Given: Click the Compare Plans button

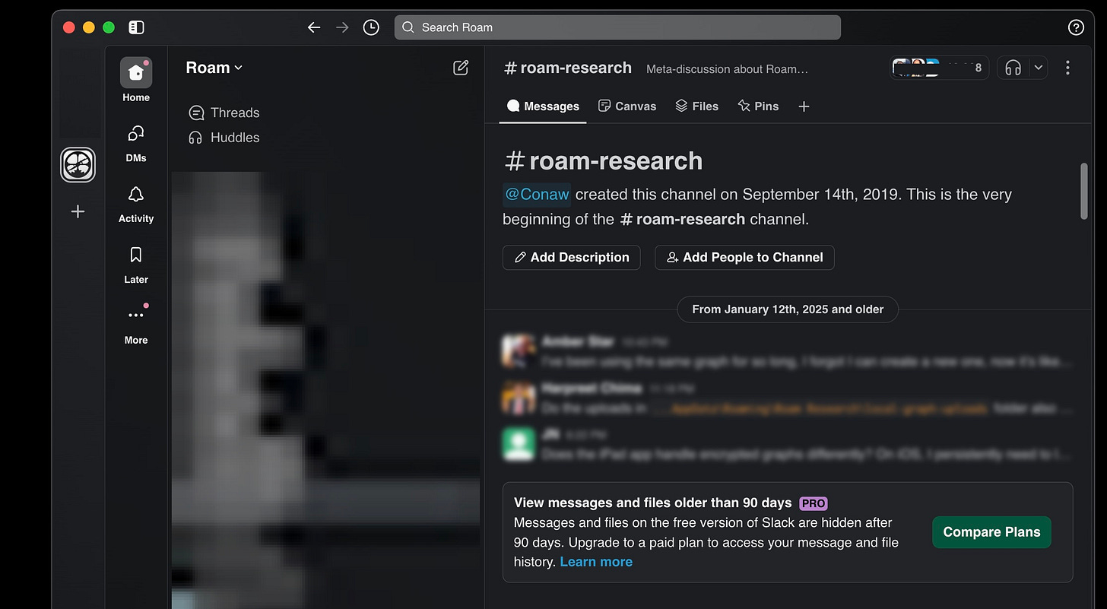Looking at the screenshot, I should (x=991, y=532).
